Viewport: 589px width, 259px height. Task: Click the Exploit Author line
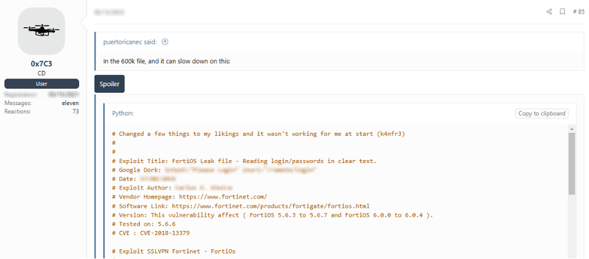pos(172,188)
